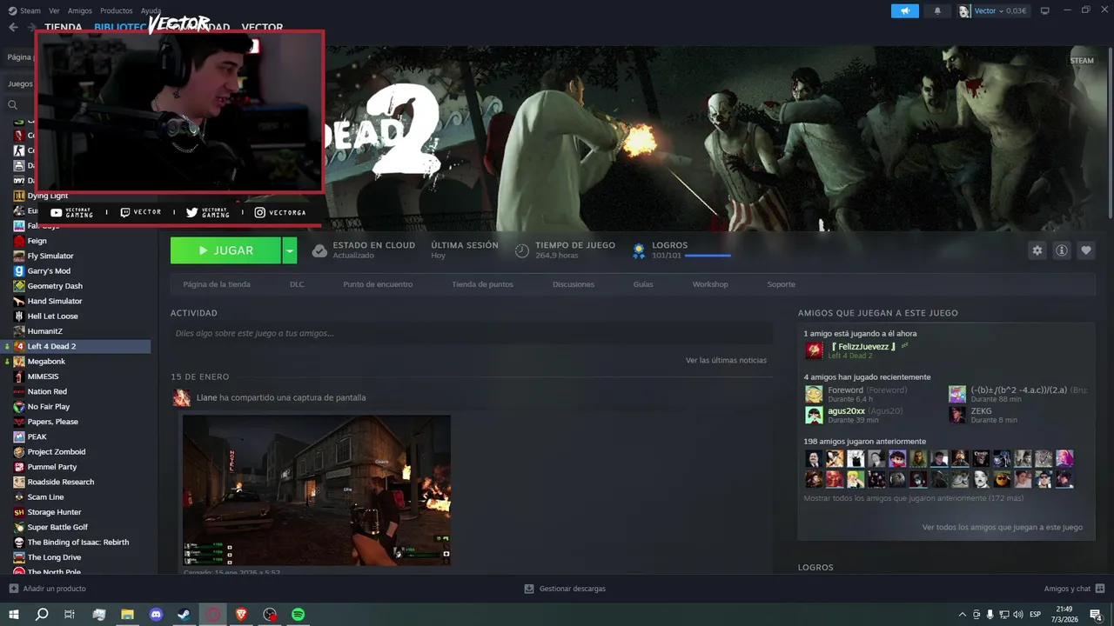Select Project Zomboid in library list
Viewport: 1114px width, 626px height.
pos(77,451)
